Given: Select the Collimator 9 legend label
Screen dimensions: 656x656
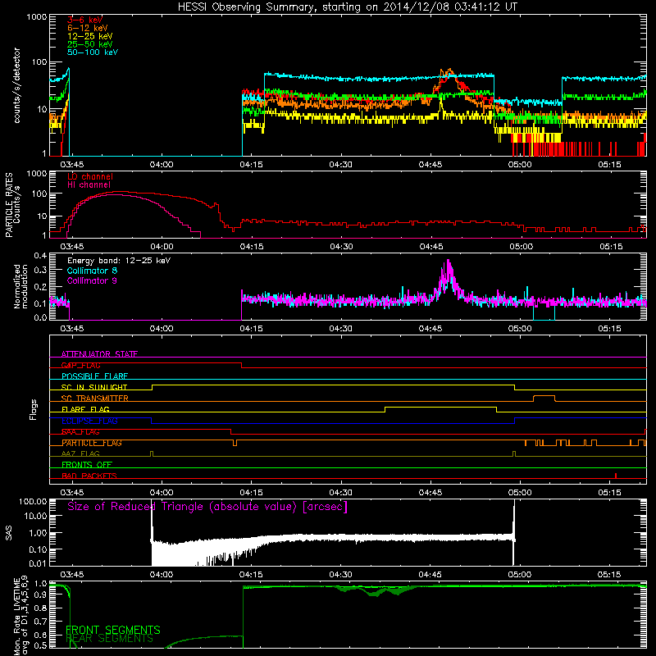Looking at the screenshot, I should 92,280.
